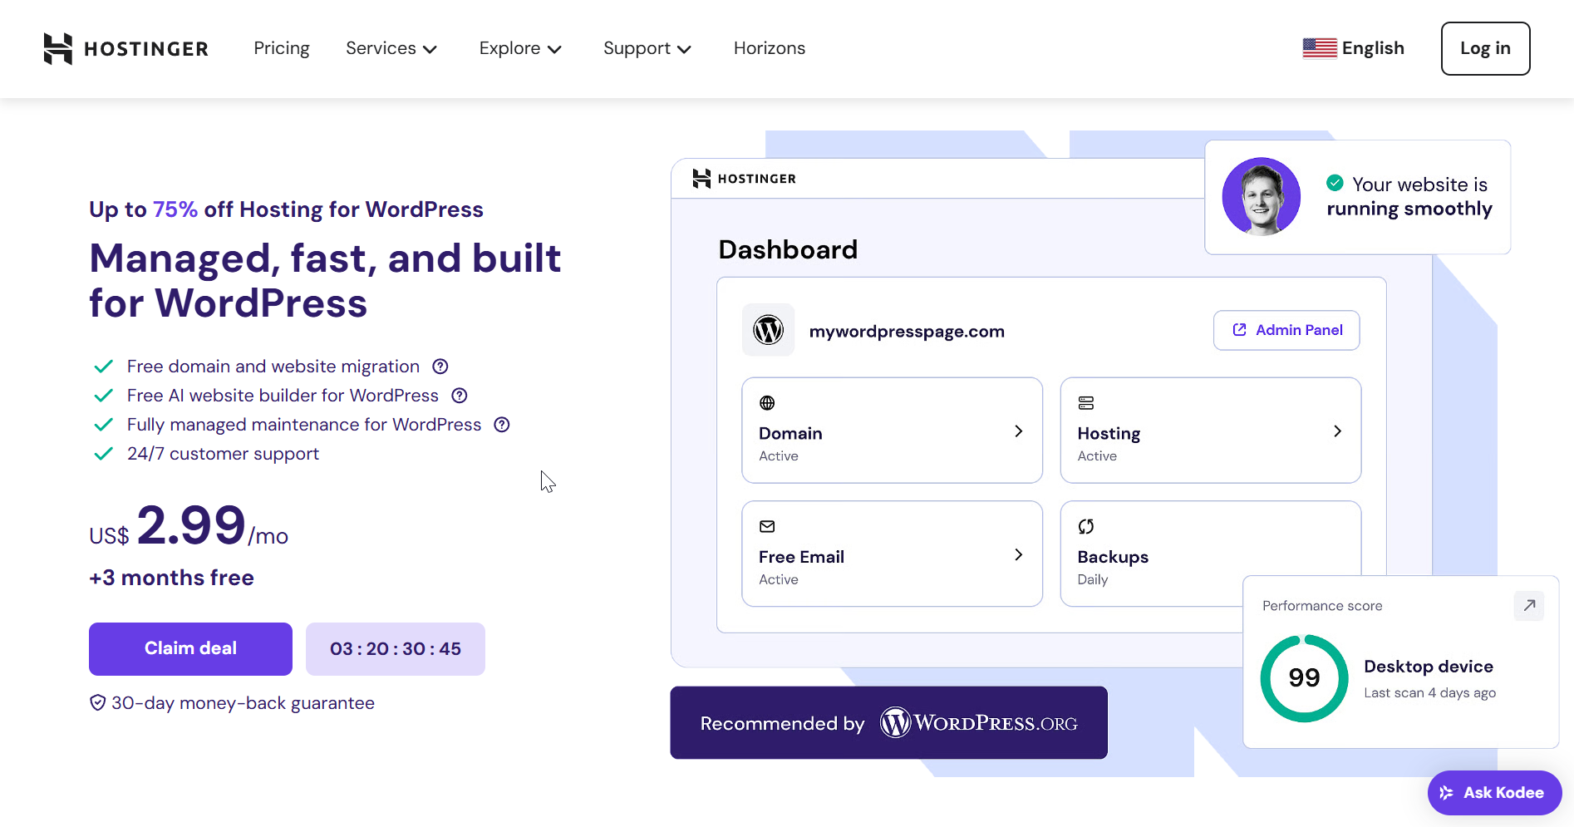Click the Performance score expand arrow icon
The height and width of the screenshot is (827, 1574).
click(x=1529, y=605)
